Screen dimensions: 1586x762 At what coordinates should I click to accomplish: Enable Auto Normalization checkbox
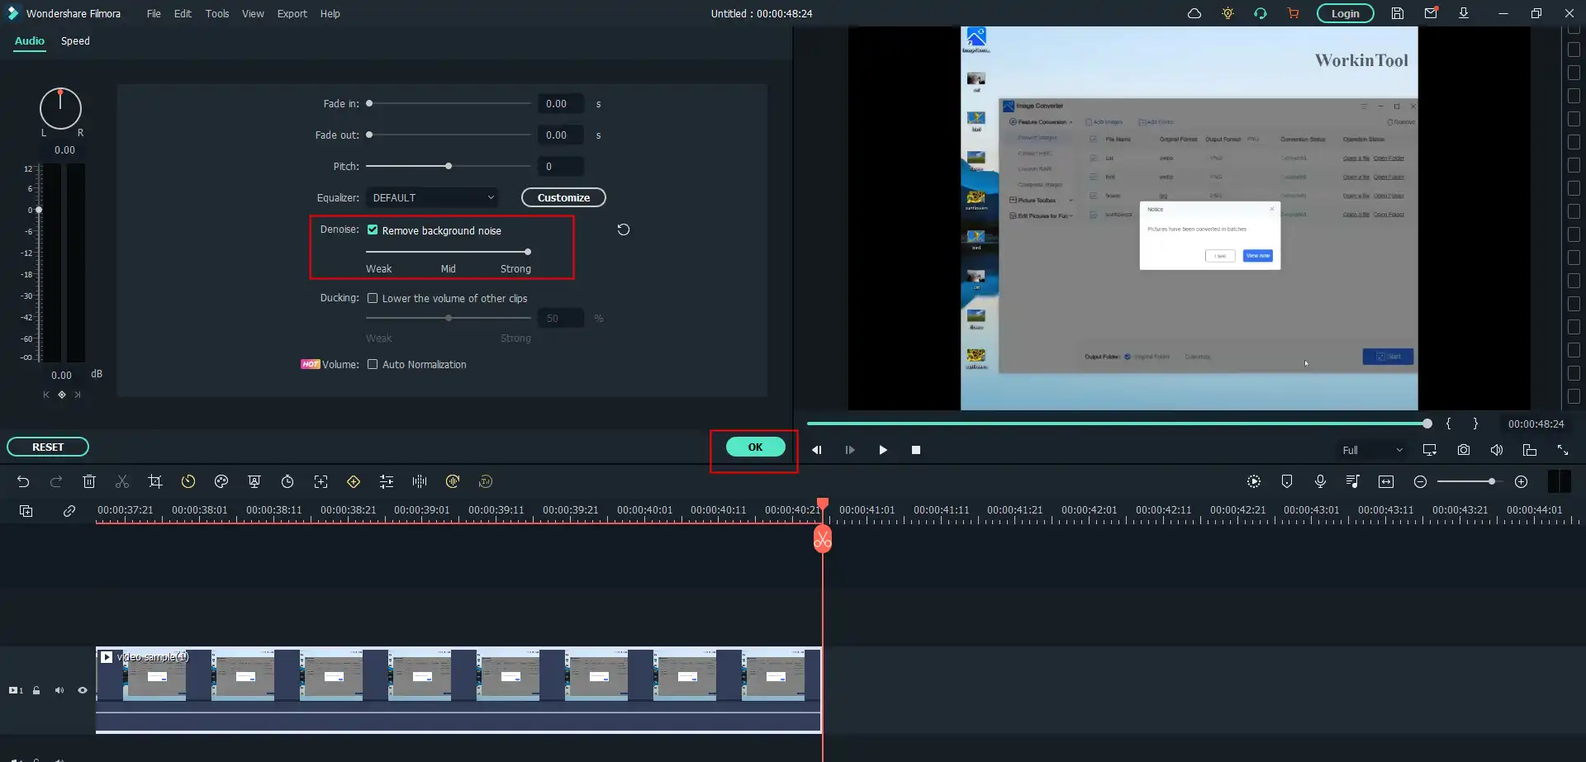pos(373,364)
